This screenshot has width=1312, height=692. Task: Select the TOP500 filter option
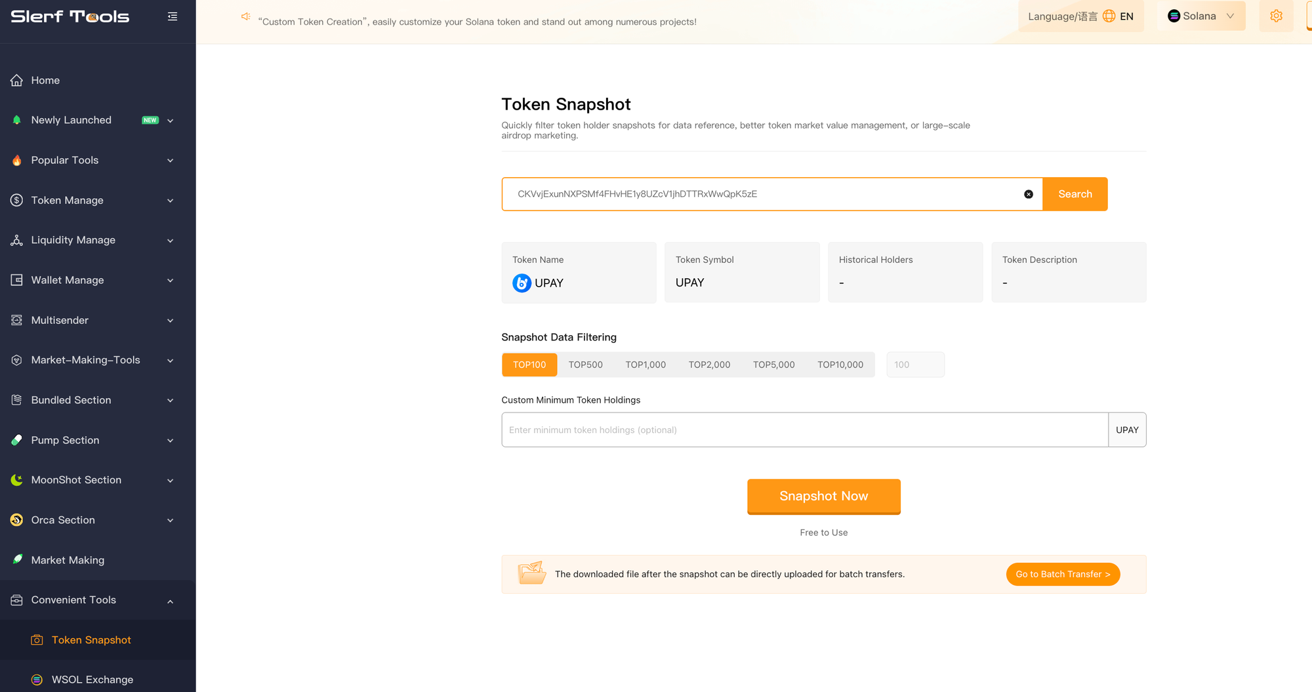[x=585, y=365]
